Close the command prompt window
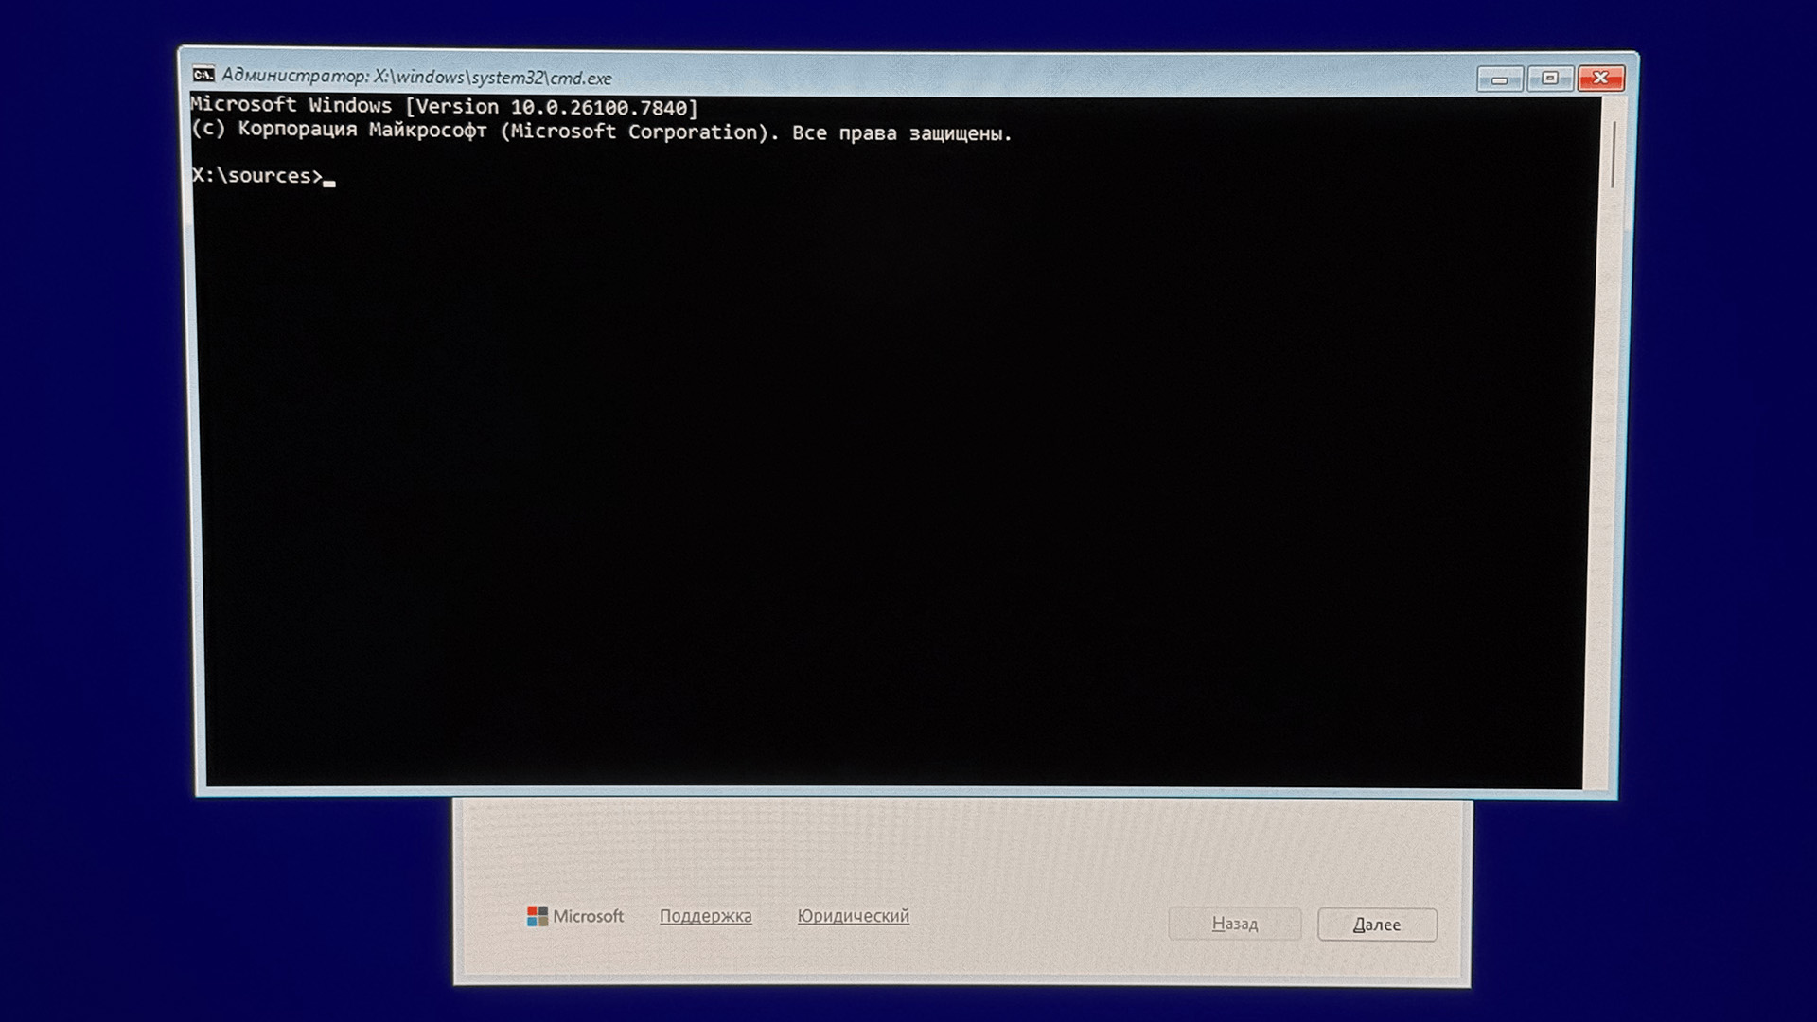Screen dimensions: 1817x1022 1601,79
